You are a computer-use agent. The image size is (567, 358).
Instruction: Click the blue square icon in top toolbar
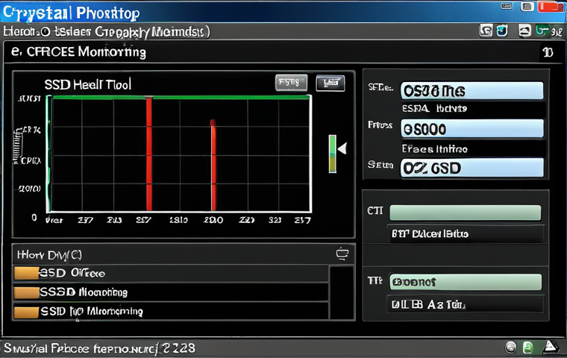502,31
